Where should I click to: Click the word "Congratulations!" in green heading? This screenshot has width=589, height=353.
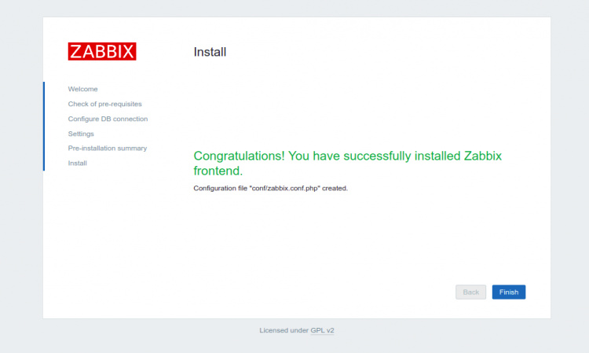coord(239,156)
